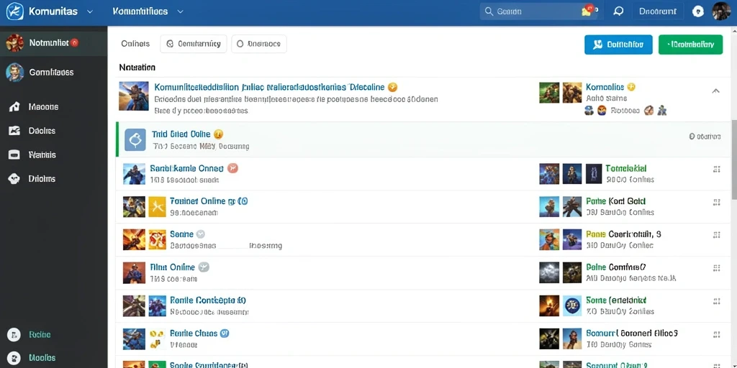737x368 pixels.
Task: Click the red badge next to Sanbikamie Onned
Action: coord(232,168)
